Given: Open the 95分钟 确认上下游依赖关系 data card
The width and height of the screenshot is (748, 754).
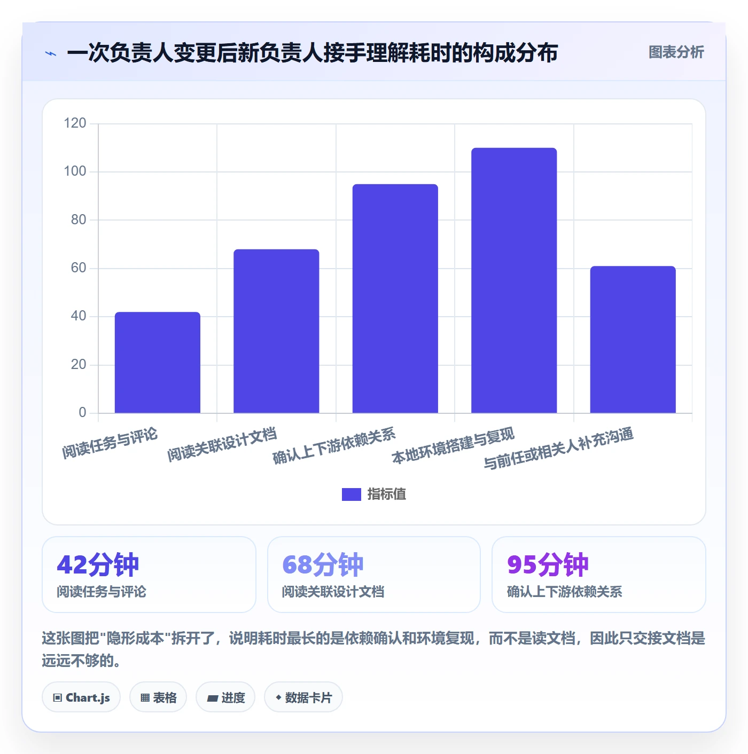Looking at the screenshot, I should [x=599, y=575].
